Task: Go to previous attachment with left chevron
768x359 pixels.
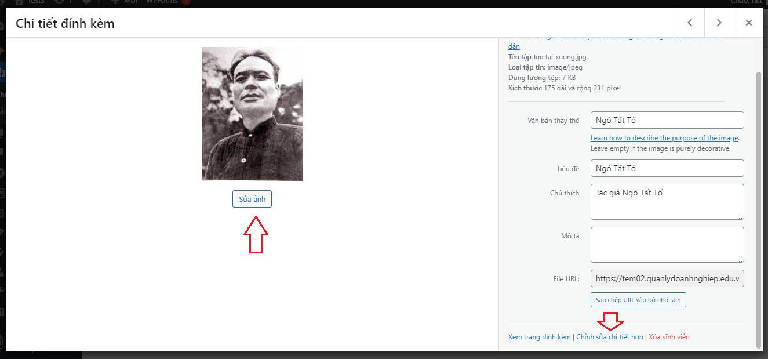Action: point(690,23)
